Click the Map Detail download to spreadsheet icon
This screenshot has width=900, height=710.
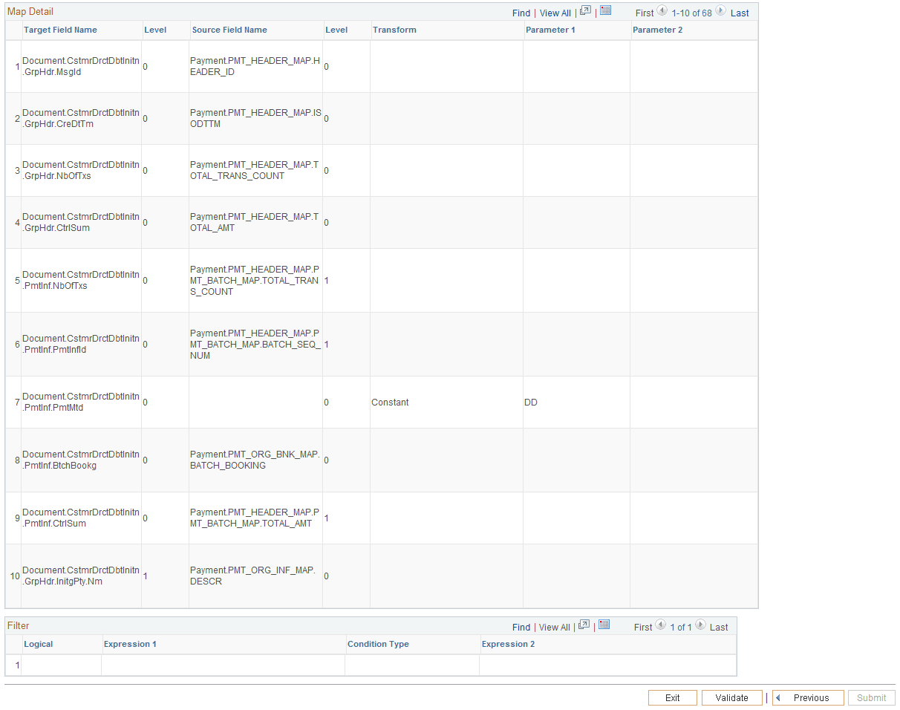tap(604, 13)
